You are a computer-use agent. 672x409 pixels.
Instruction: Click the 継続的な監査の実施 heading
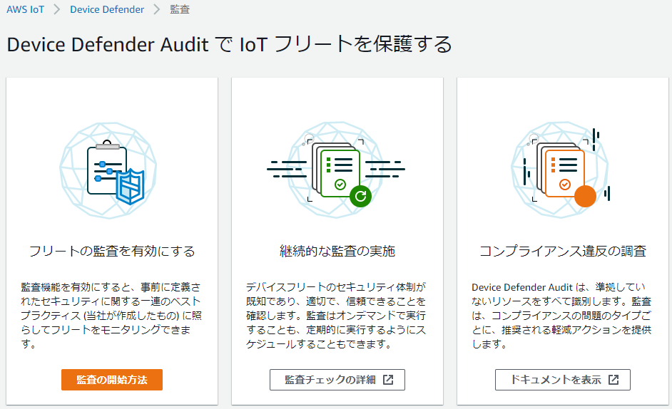pyautogui.click(x=337, y=252)
